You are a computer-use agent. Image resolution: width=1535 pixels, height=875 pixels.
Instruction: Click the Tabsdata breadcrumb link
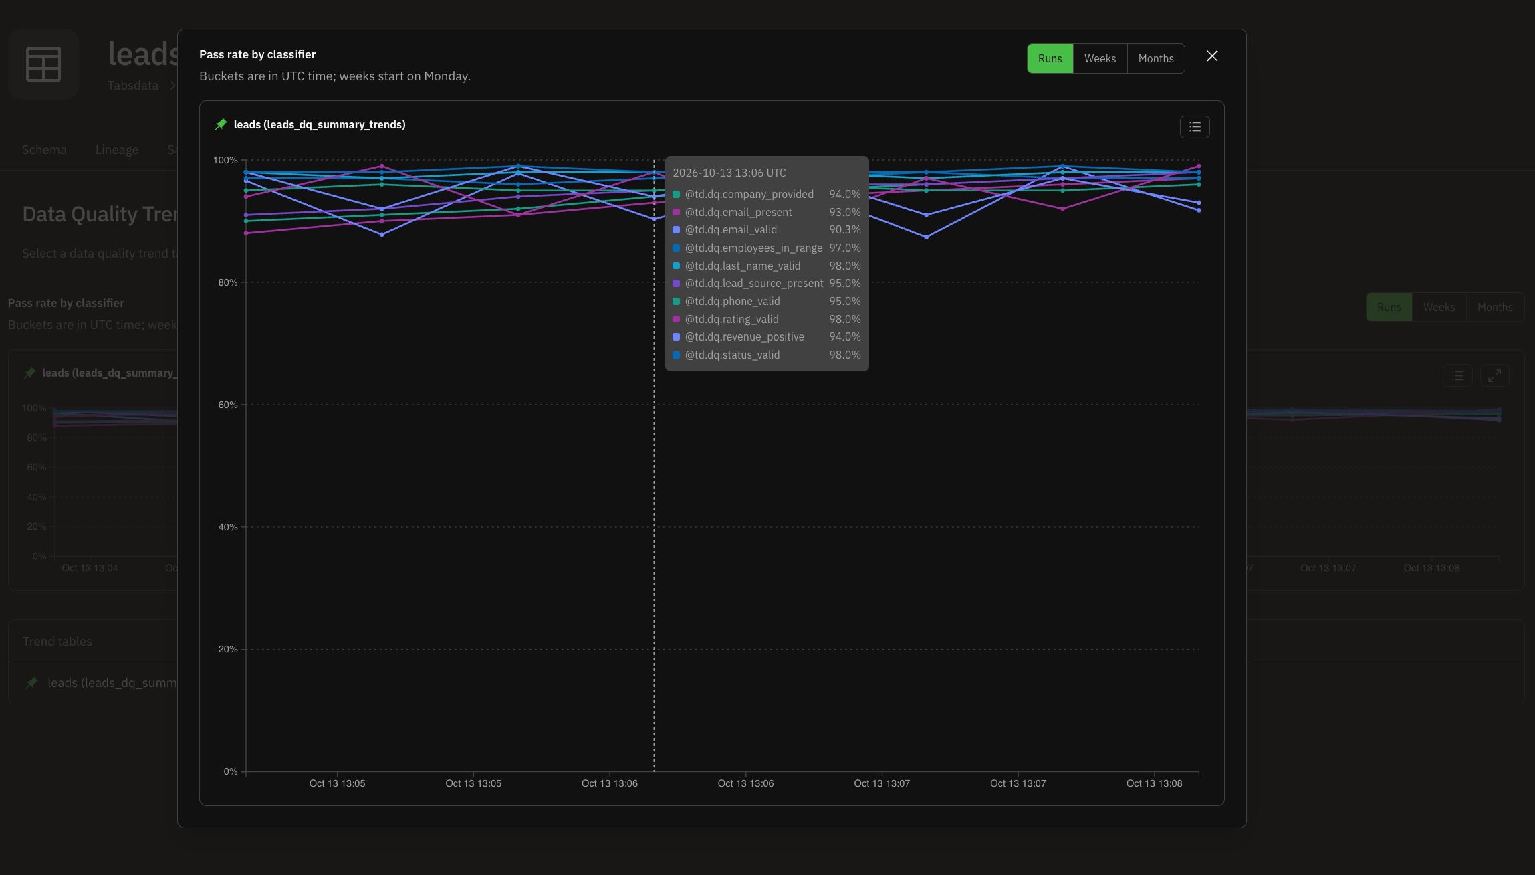point(133,86)
